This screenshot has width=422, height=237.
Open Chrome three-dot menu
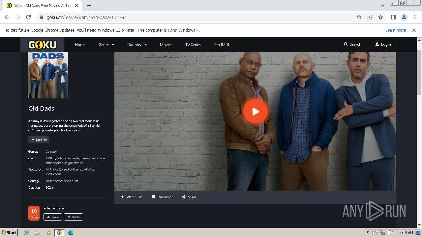click(x=415, y=17)
